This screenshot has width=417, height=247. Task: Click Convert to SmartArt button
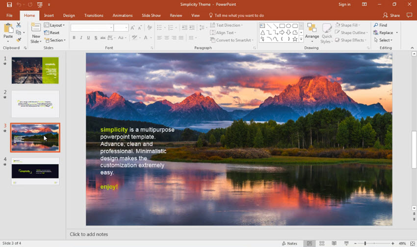tap(232, 40)
